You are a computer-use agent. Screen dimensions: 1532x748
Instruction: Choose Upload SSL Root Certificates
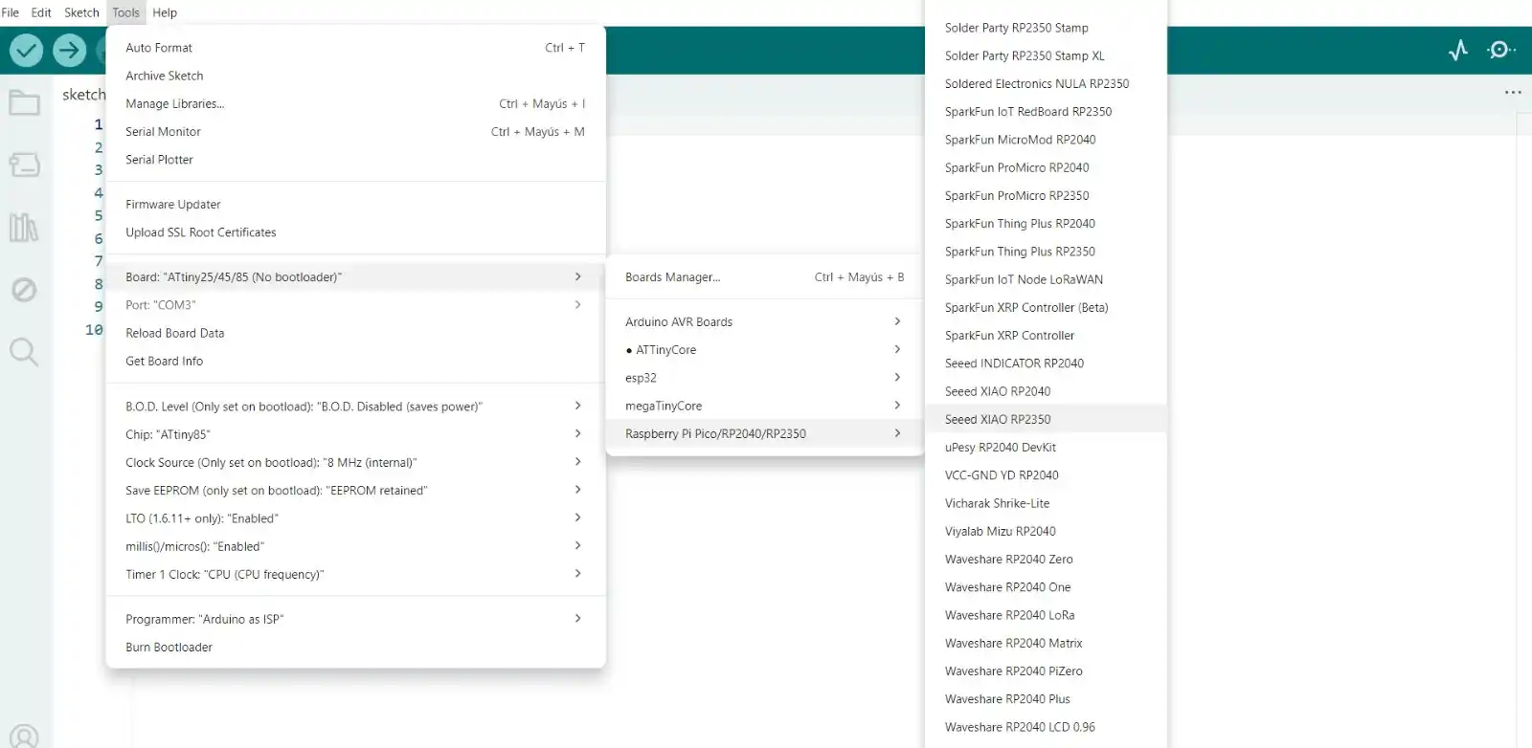(355, 232)
